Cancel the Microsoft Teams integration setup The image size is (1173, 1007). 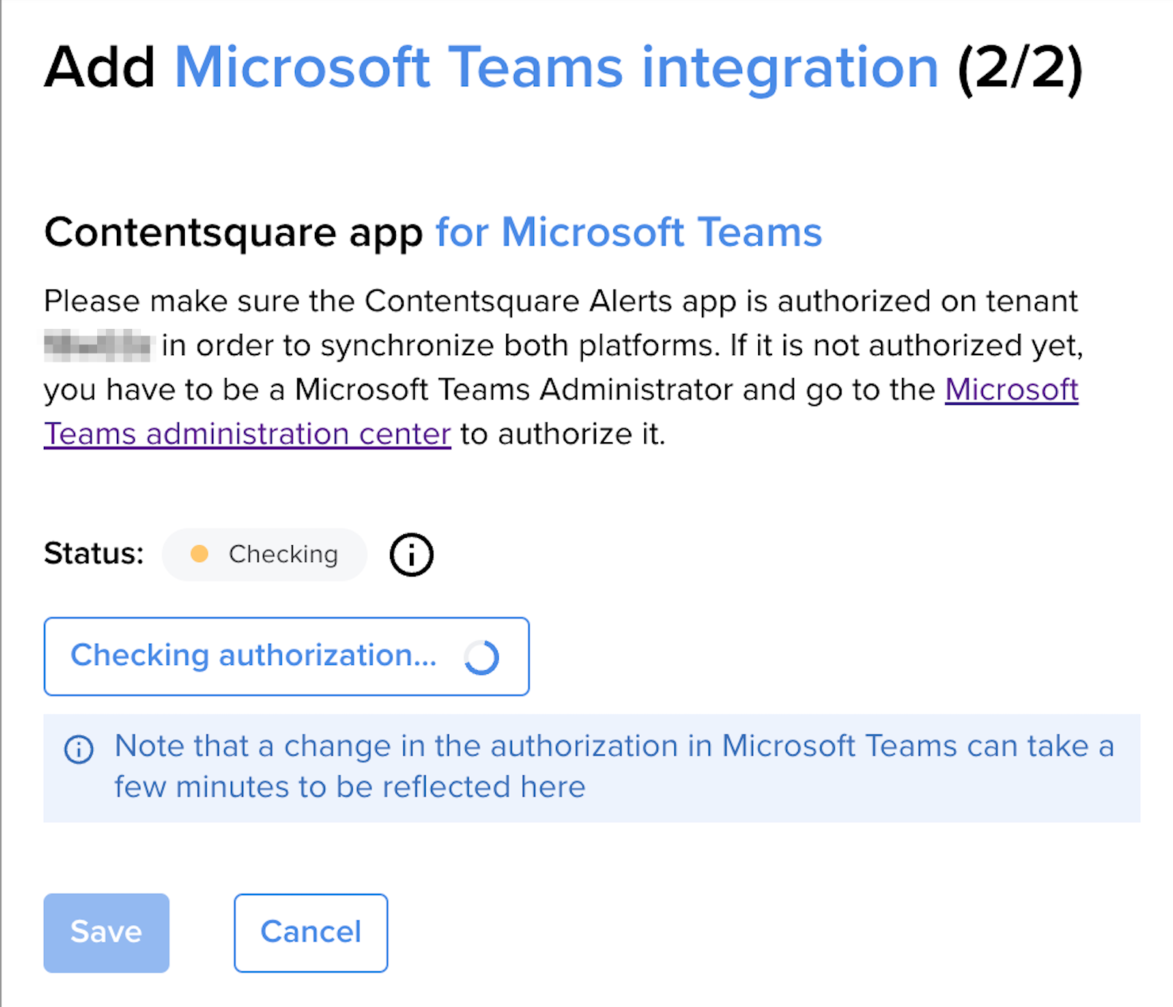[x=311, y=932]
